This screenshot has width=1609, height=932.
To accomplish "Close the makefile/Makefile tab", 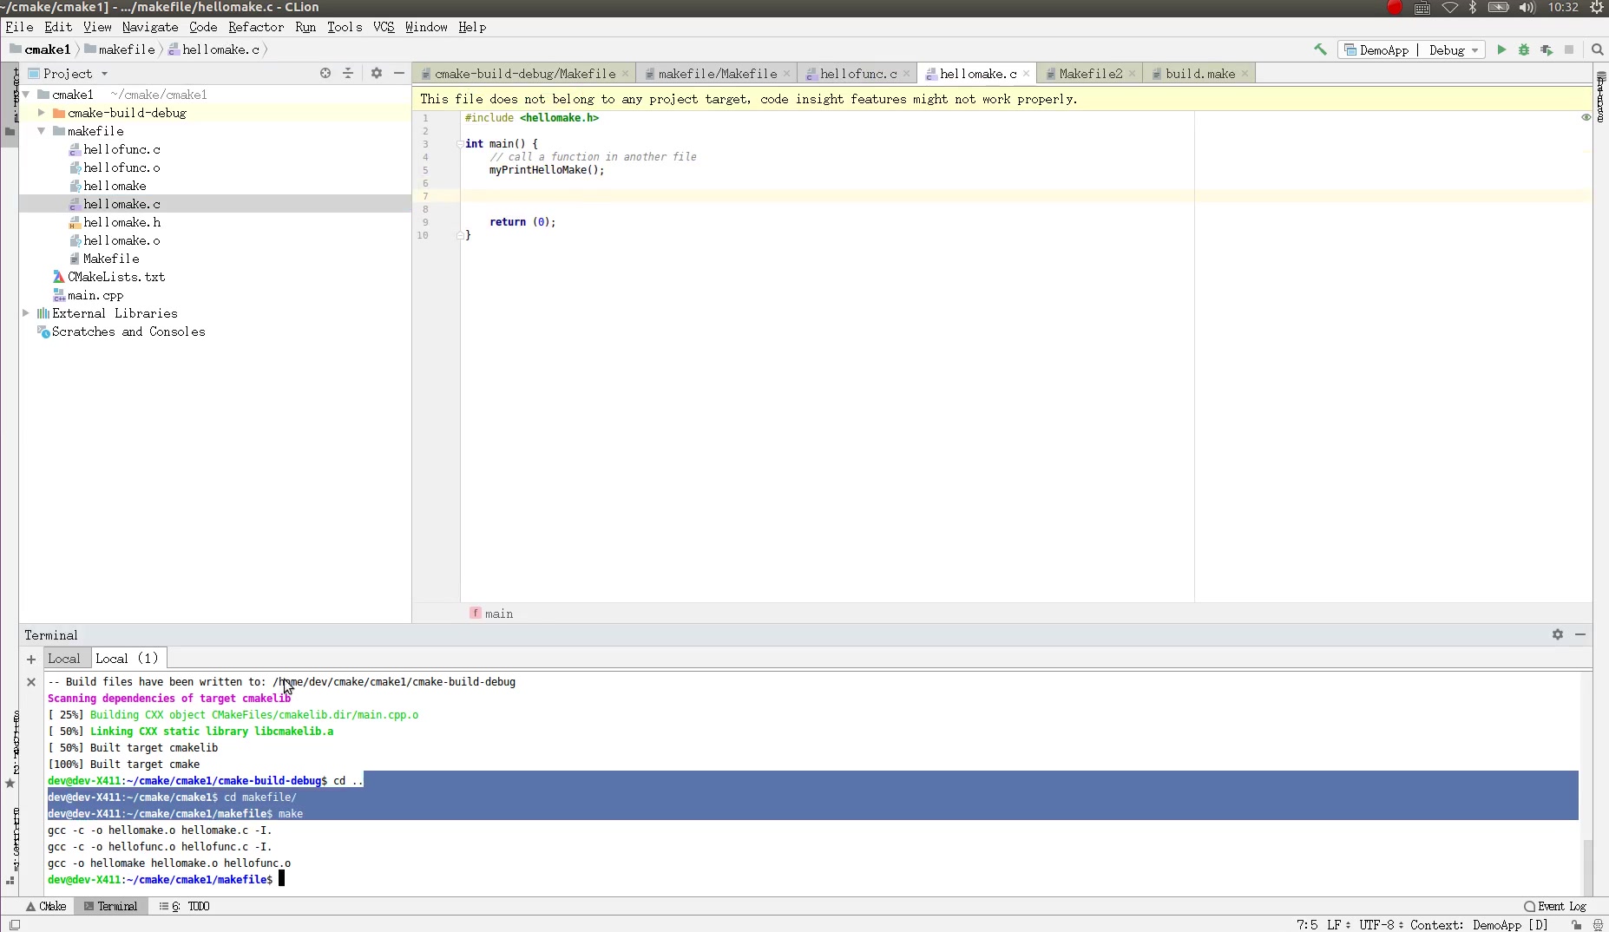I will (x=786, y=74).
